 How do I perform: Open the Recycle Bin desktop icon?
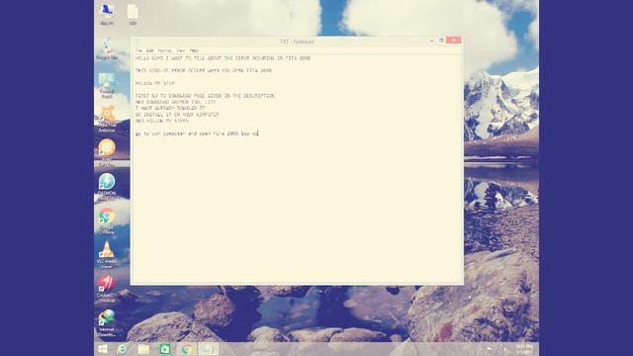tap(107, 48)
